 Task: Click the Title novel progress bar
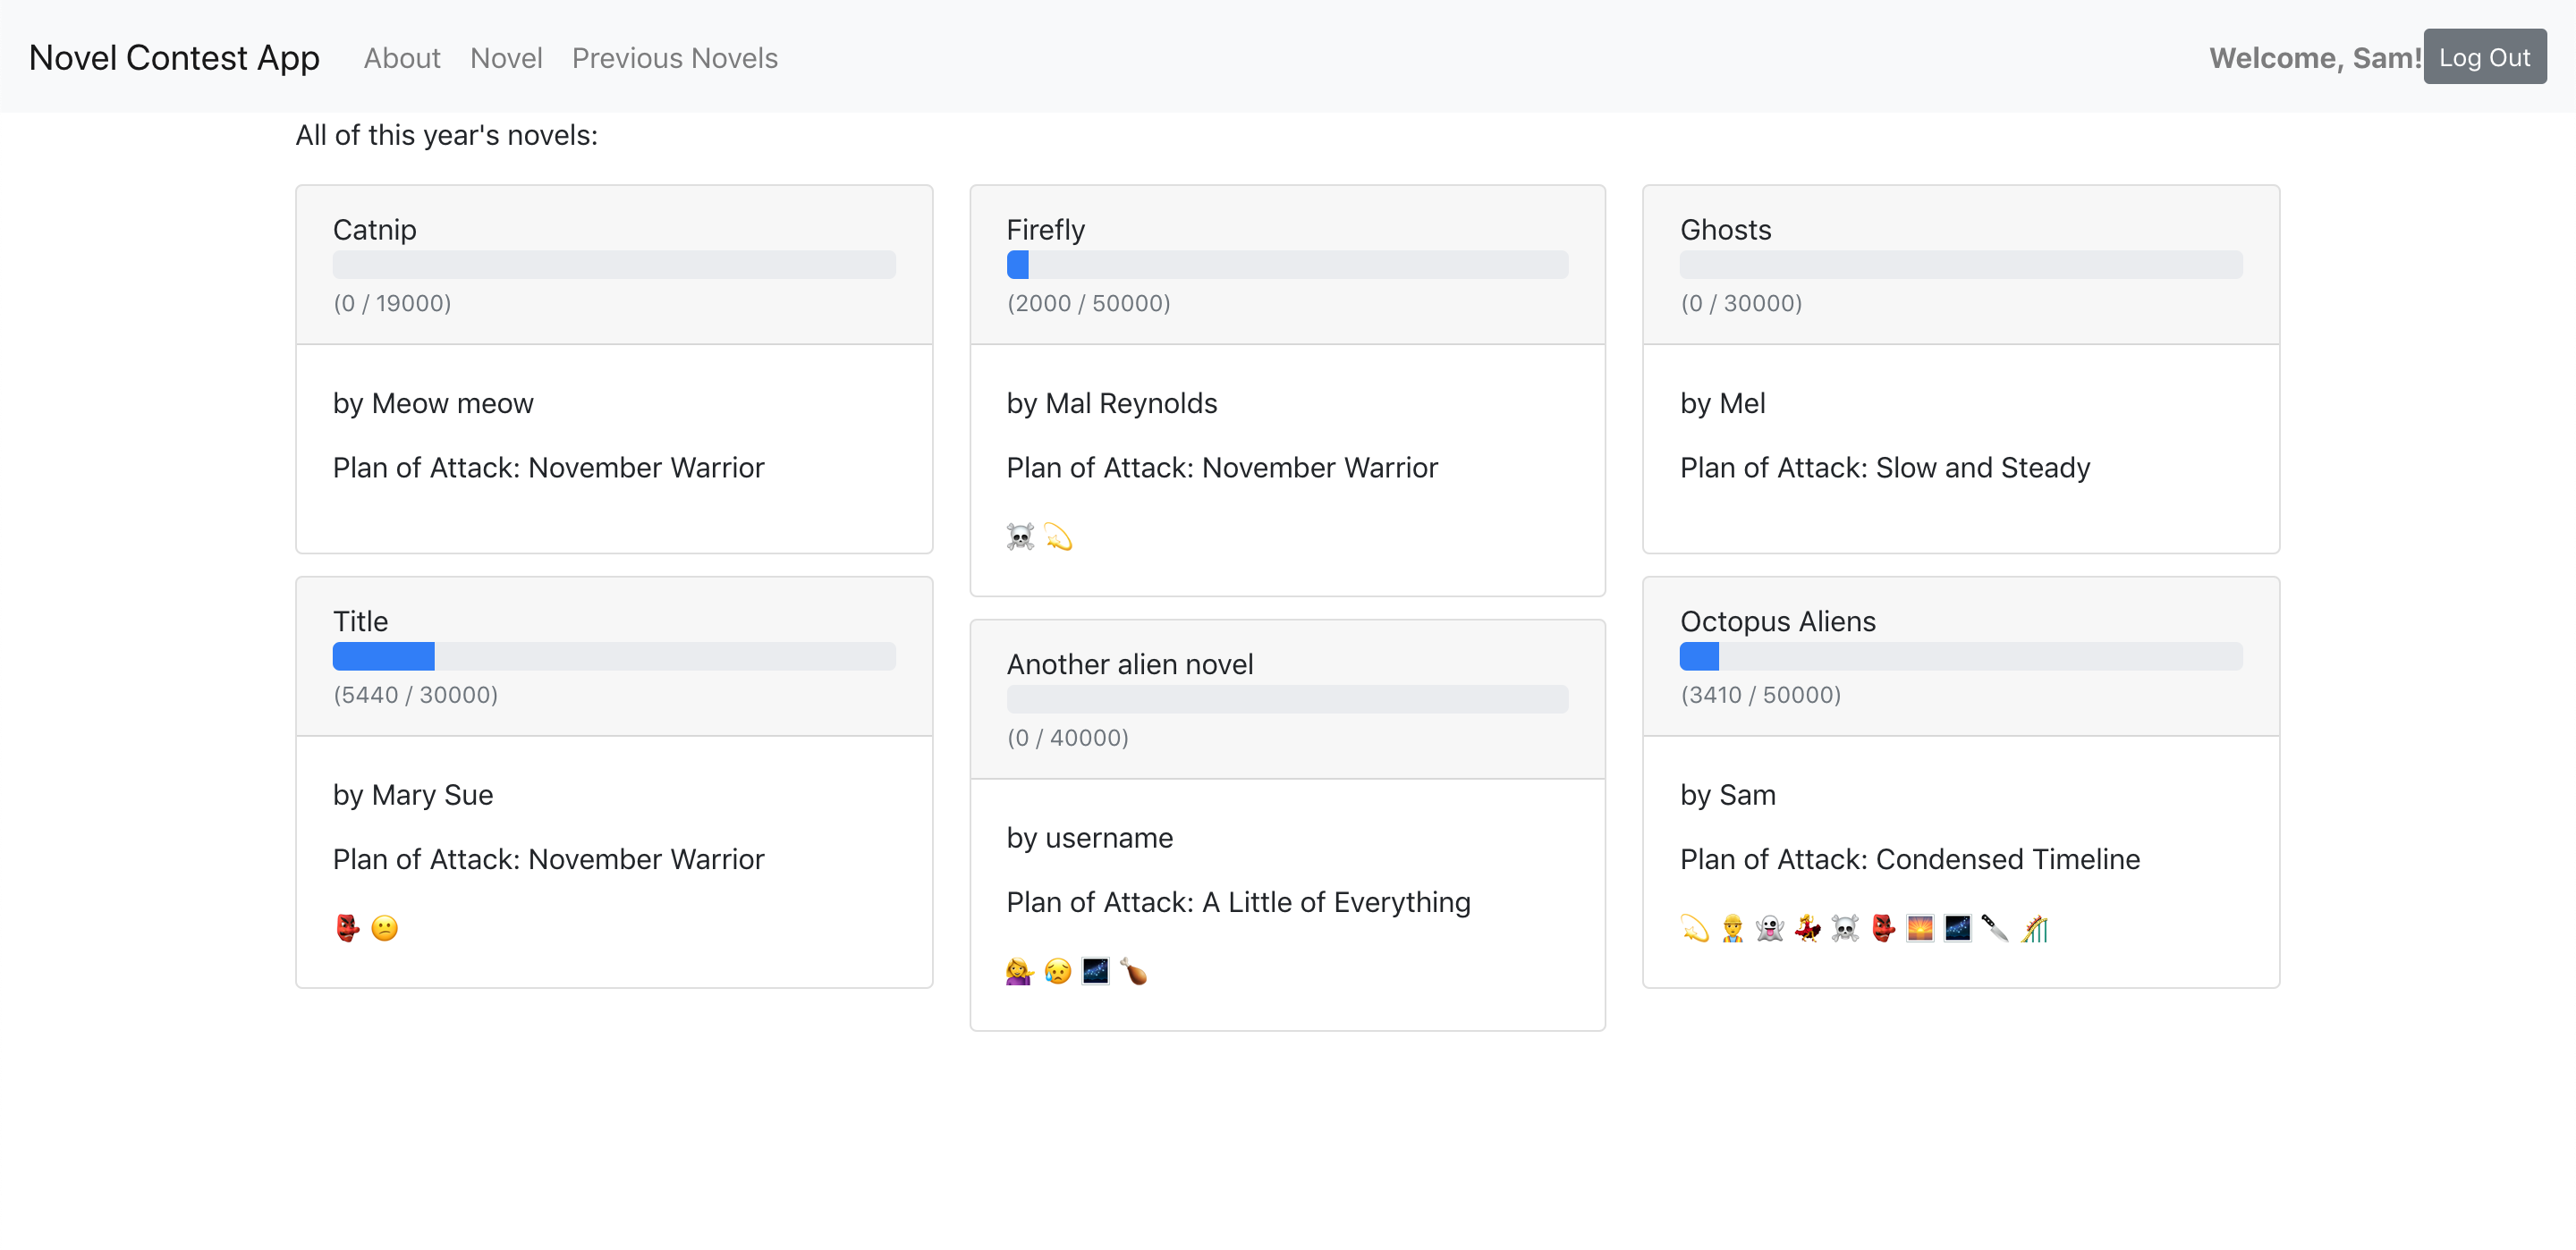point(613,656)
